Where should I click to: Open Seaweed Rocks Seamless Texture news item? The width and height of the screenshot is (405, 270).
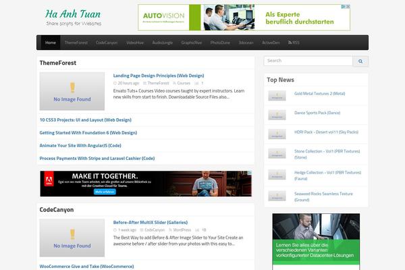tap(323, 196)
